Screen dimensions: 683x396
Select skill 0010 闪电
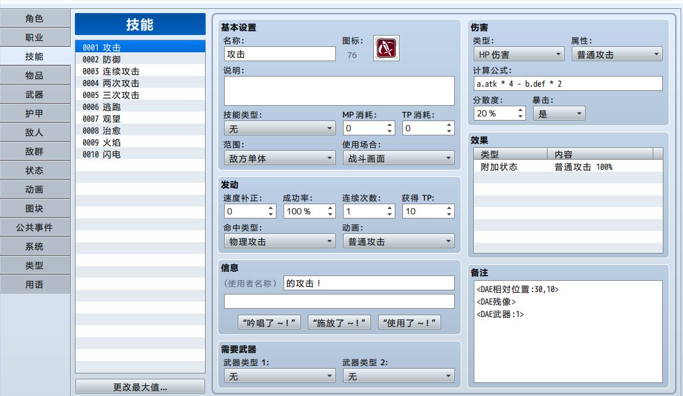click(140, 154)
